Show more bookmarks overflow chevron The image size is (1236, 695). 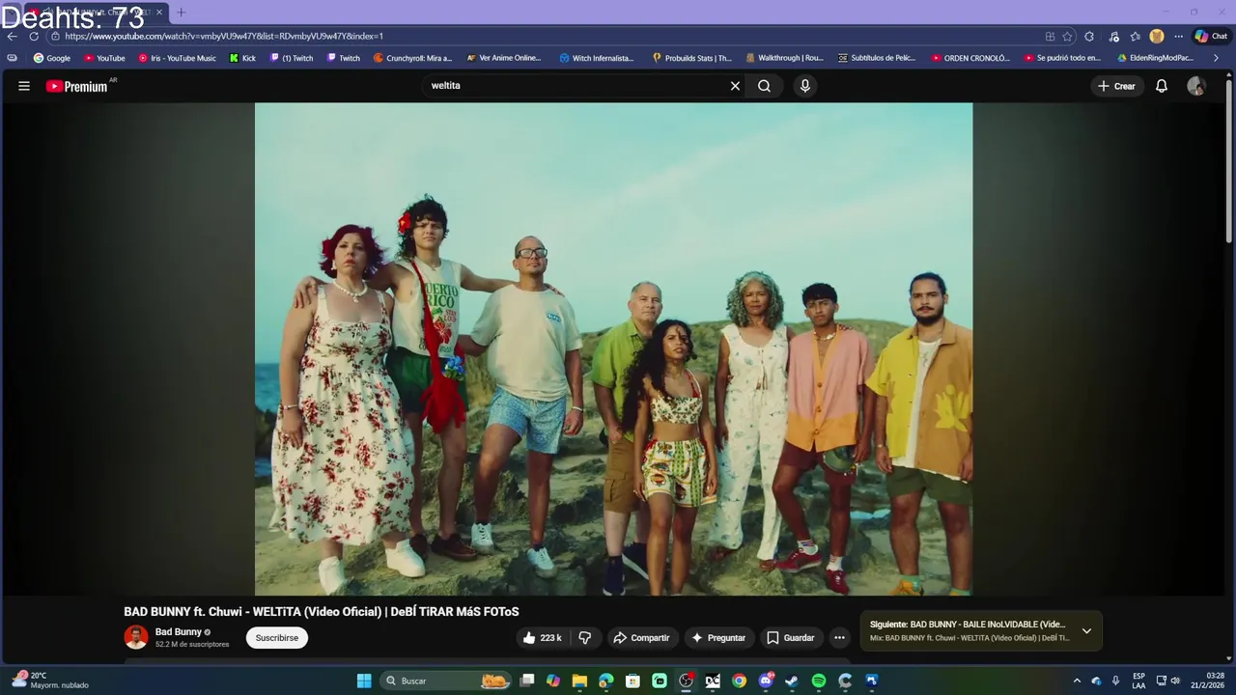point(1216,58)
